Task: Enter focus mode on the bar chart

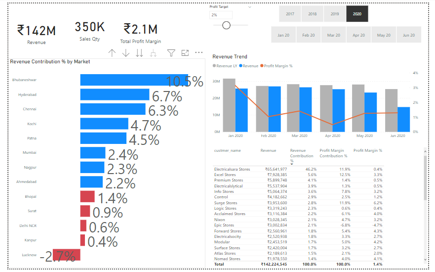Action: pos(185,53)
